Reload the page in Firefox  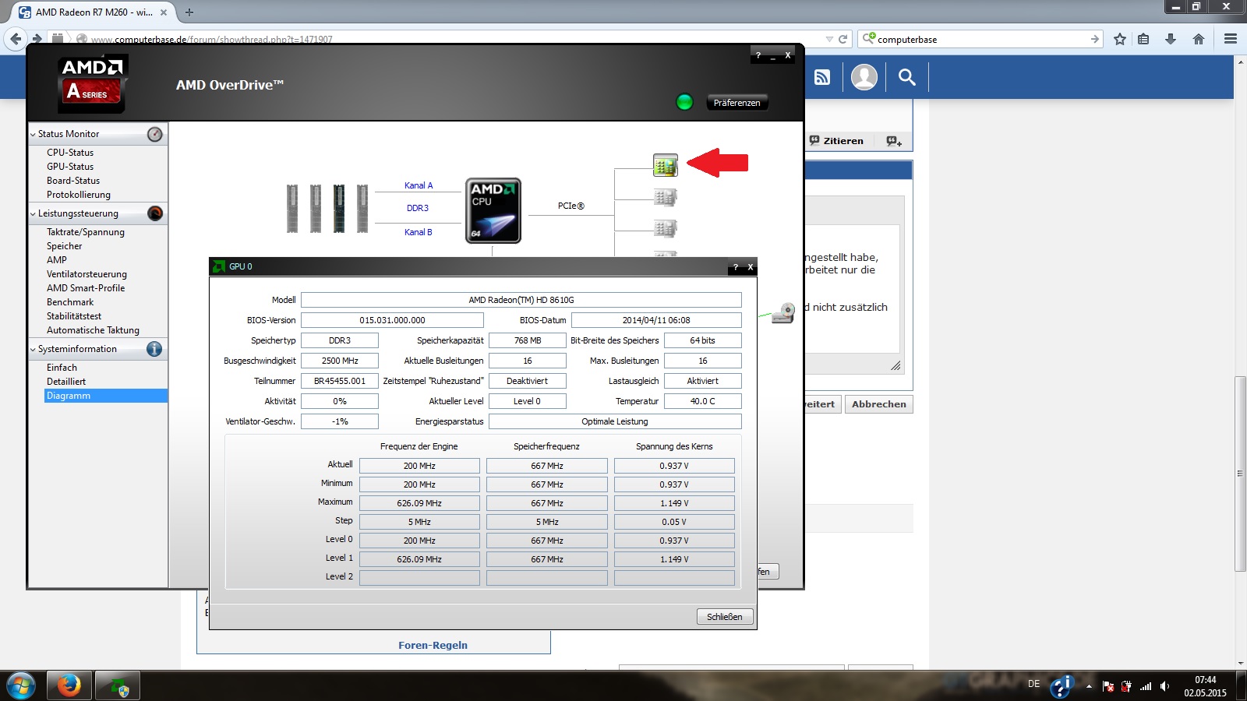(843, 39)
